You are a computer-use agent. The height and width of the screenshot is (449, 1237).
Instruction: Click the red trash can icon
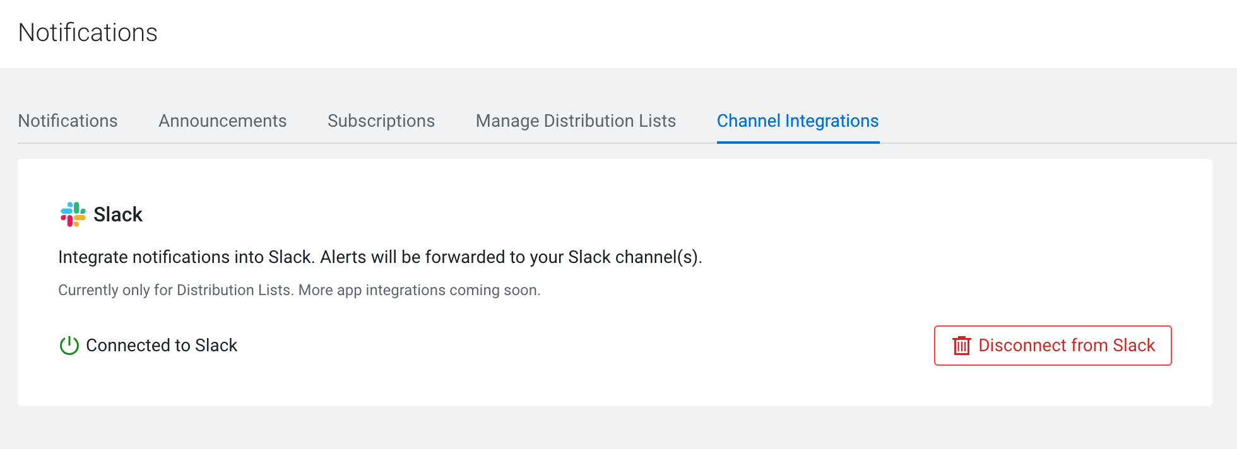point(961,346)
